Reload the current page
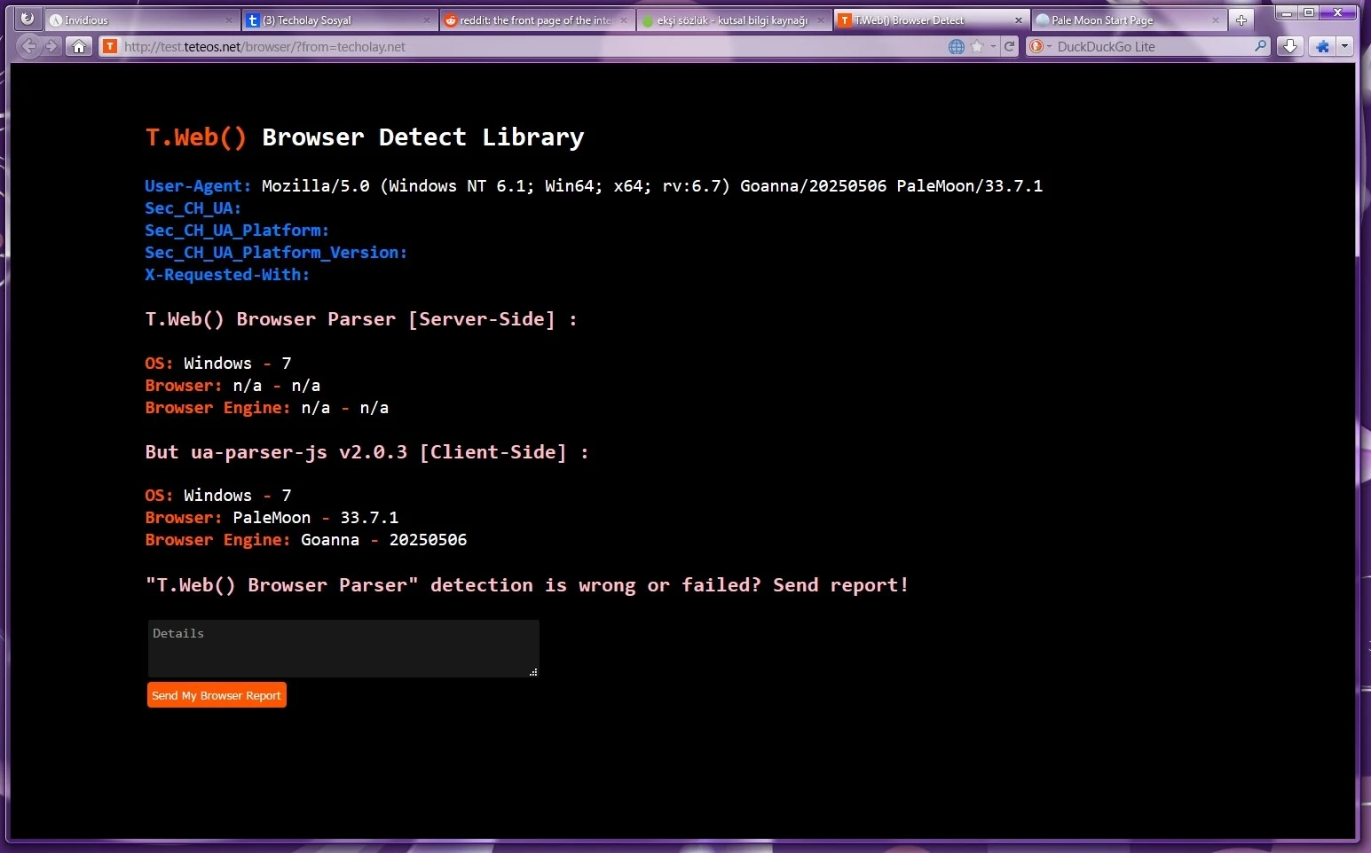 click(1009, 47)
